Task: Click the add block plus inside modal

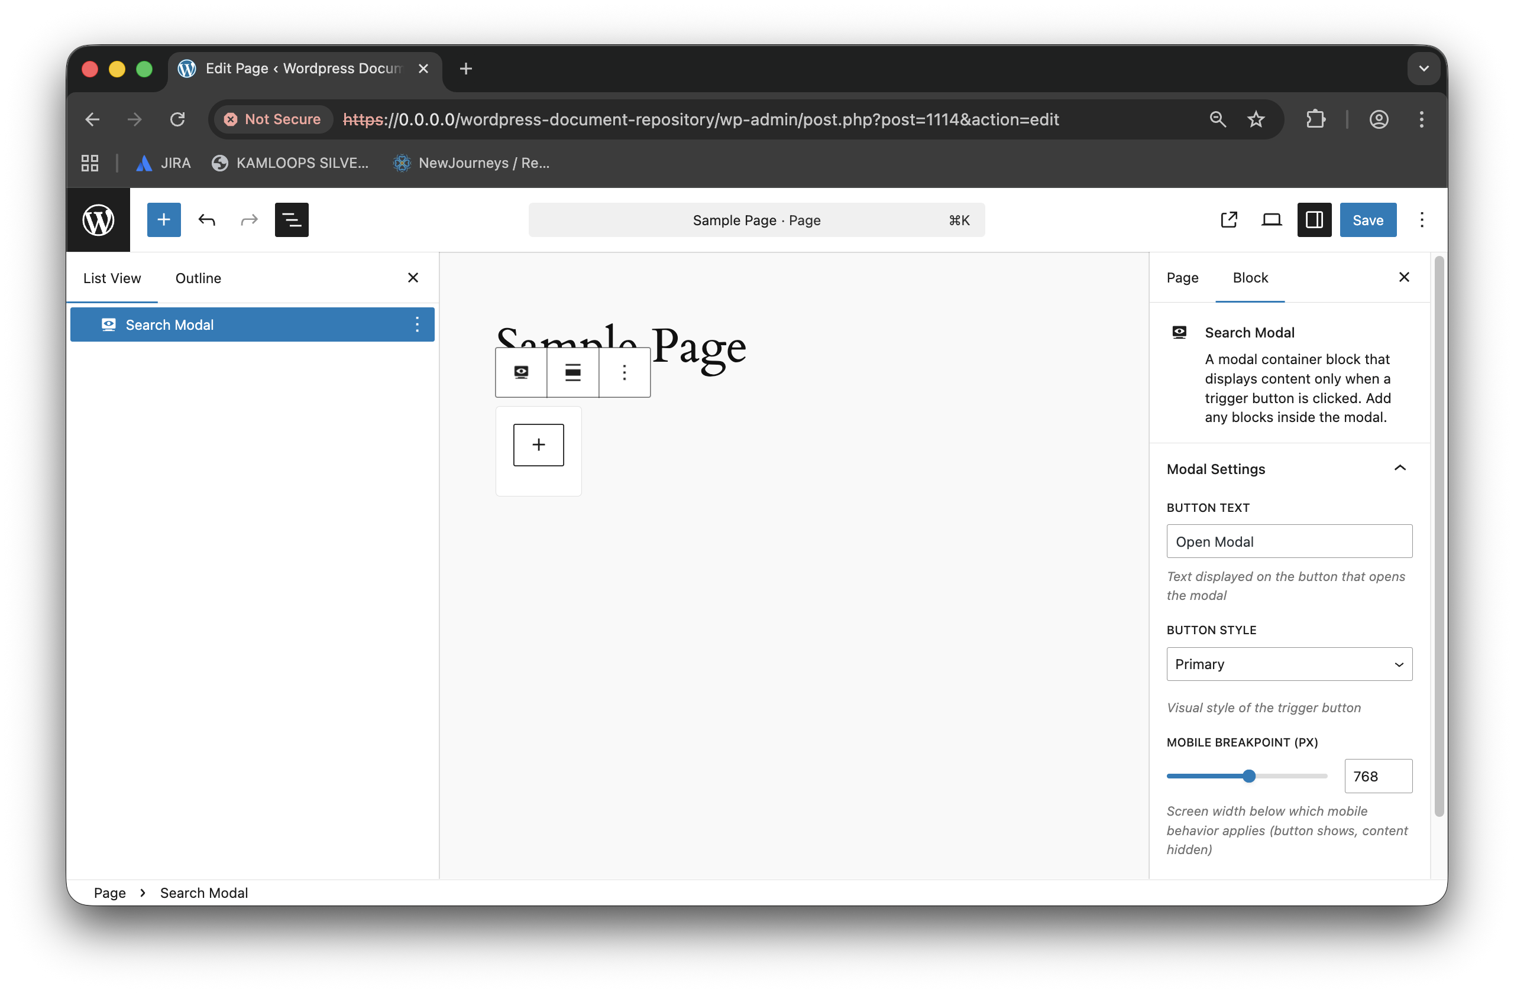Action: pos(538,445)
